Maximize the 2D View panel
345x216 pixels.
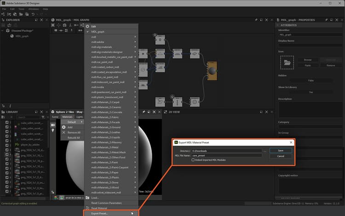tap(266, 112)
